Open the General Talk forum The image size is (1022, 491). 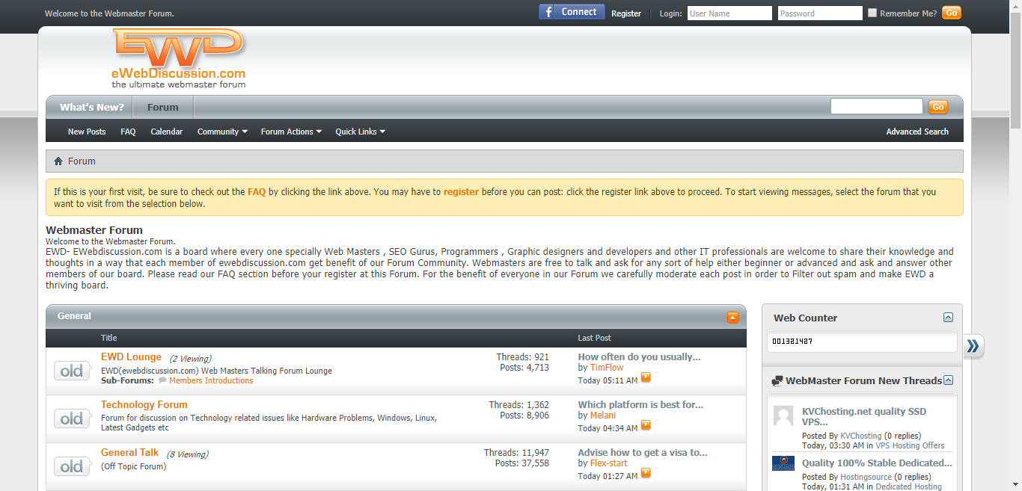pos(129,453)
